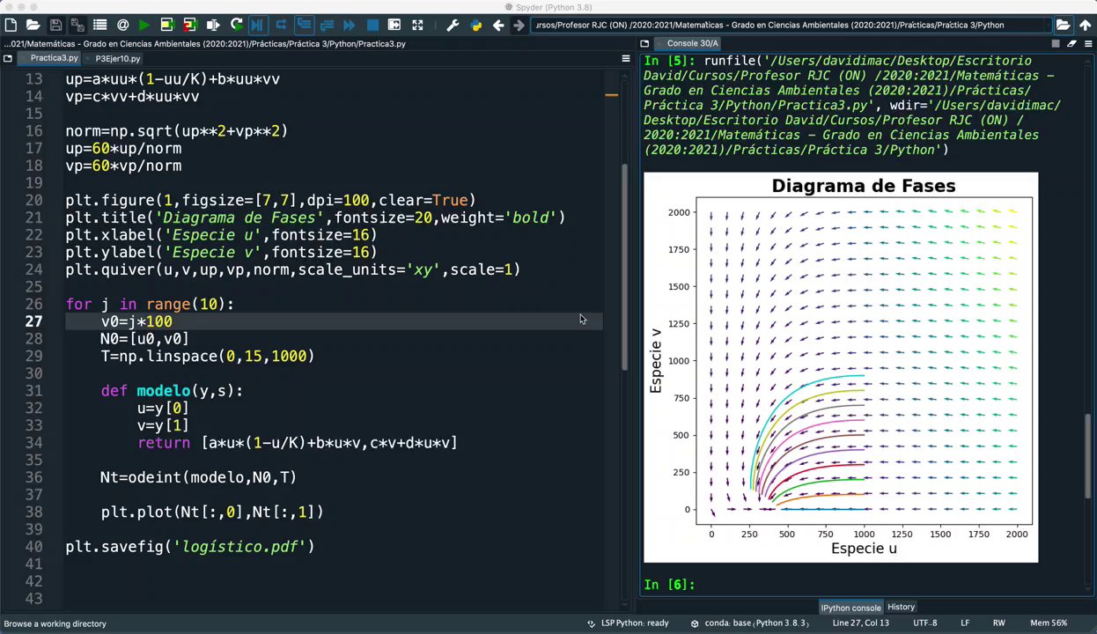Image resolution: width=1097 pixels, height=634 pixels.
Task: Start debugging the file
Action: [258, 25]
